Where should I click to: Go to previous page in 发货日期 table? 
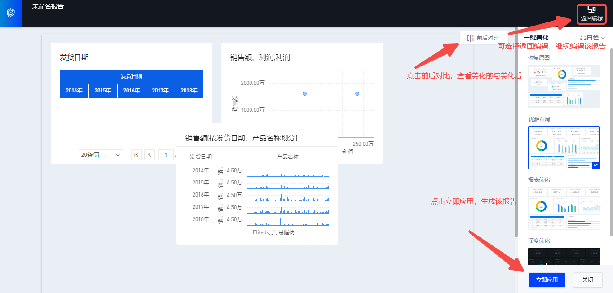coord(150,155)
